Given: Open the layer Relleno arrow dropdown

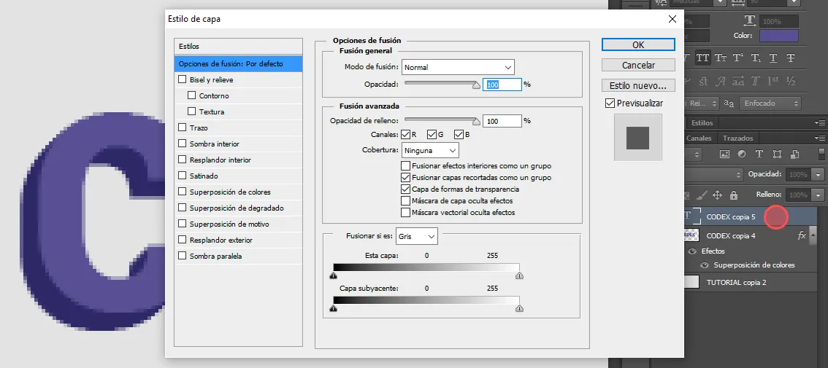Looking at the screenshot, I should [x=819, y=195].
